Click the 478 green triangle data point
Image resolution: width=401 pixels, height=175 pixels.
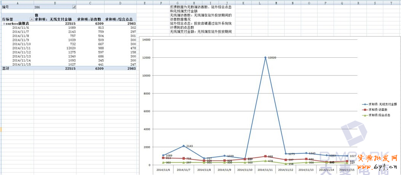coord(265,161)
